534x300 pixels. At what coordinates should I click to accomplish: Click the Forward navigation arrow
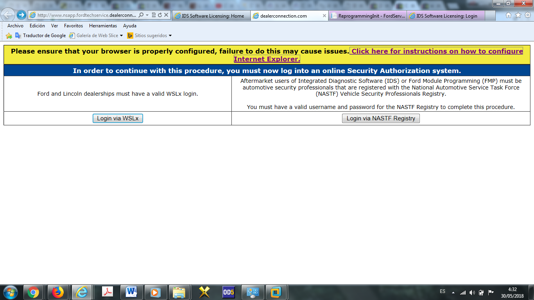pyautogui.click(x=21, y=15)
